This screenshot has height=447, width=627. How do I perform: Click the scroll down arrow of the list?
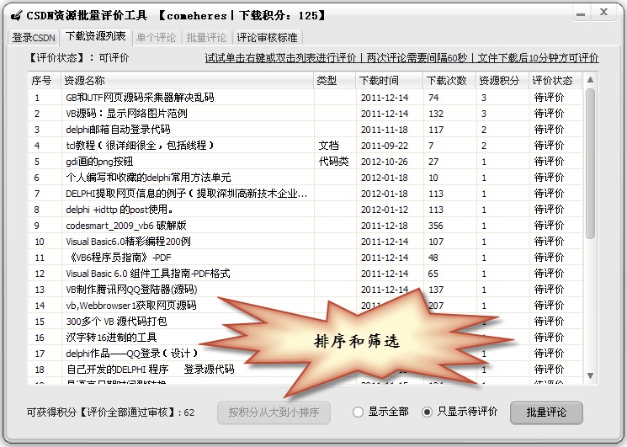click(590, 375)
